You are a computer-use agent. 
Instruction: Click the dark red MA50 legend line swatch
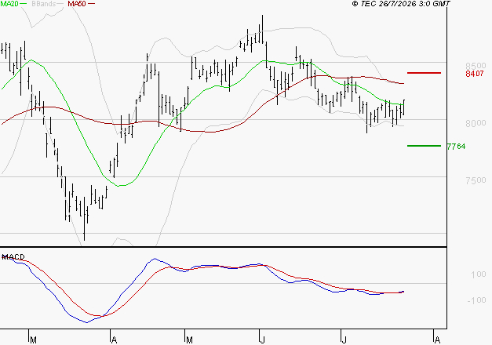tap(91, 4)
